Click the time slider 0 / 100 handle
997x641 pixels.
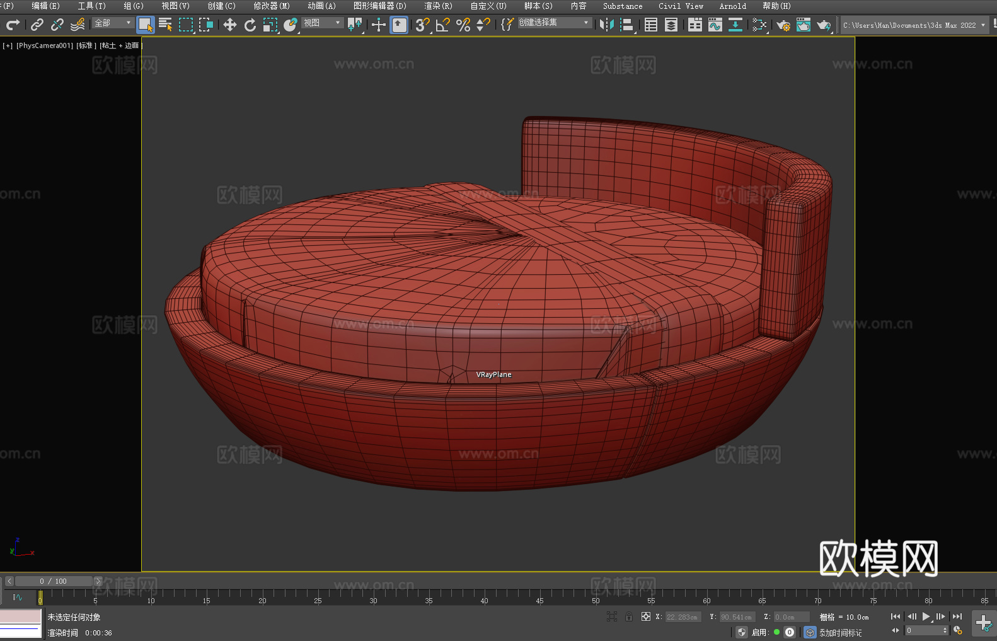click(53, 581)
